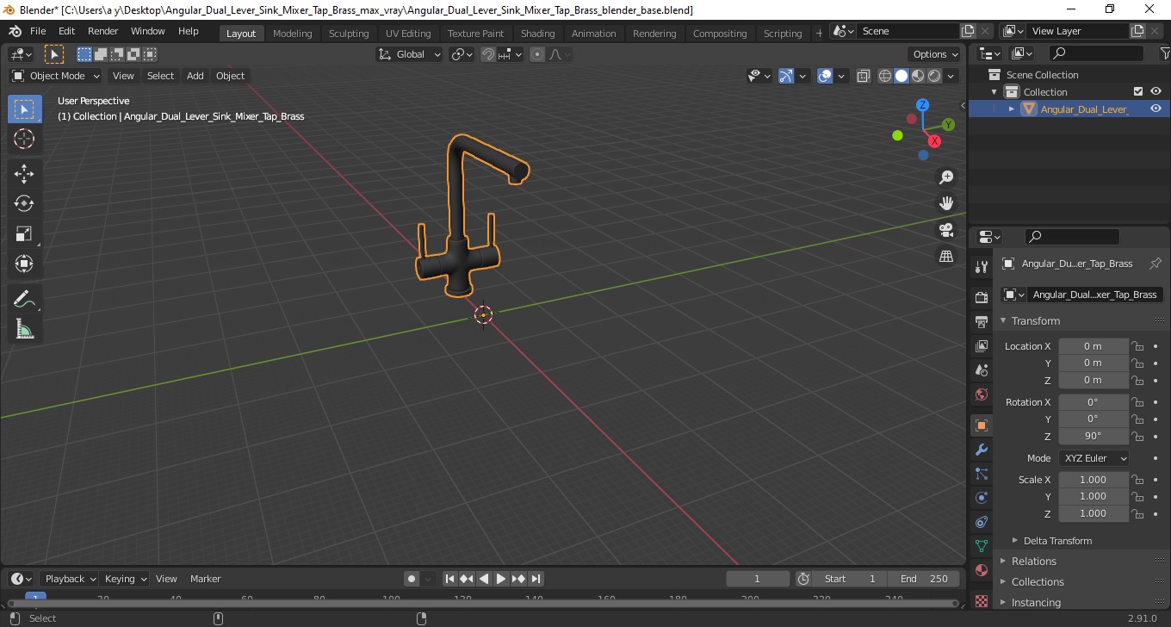This screenshot has height=627, width=1171.
Task: Open the Scene properties tab
Action: coord(981,370)
